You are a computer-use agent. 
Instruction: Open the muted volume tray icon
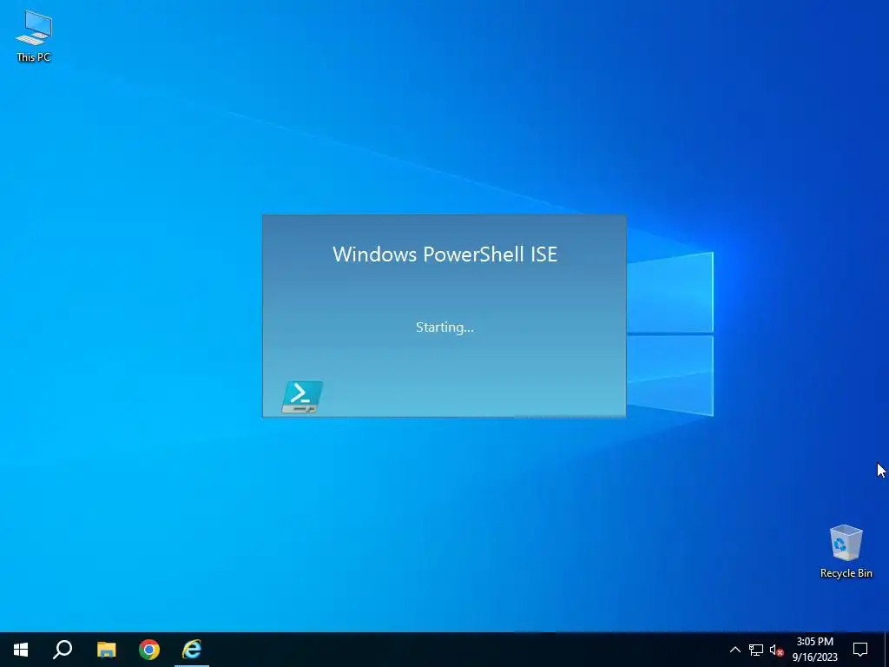[776, 650]
